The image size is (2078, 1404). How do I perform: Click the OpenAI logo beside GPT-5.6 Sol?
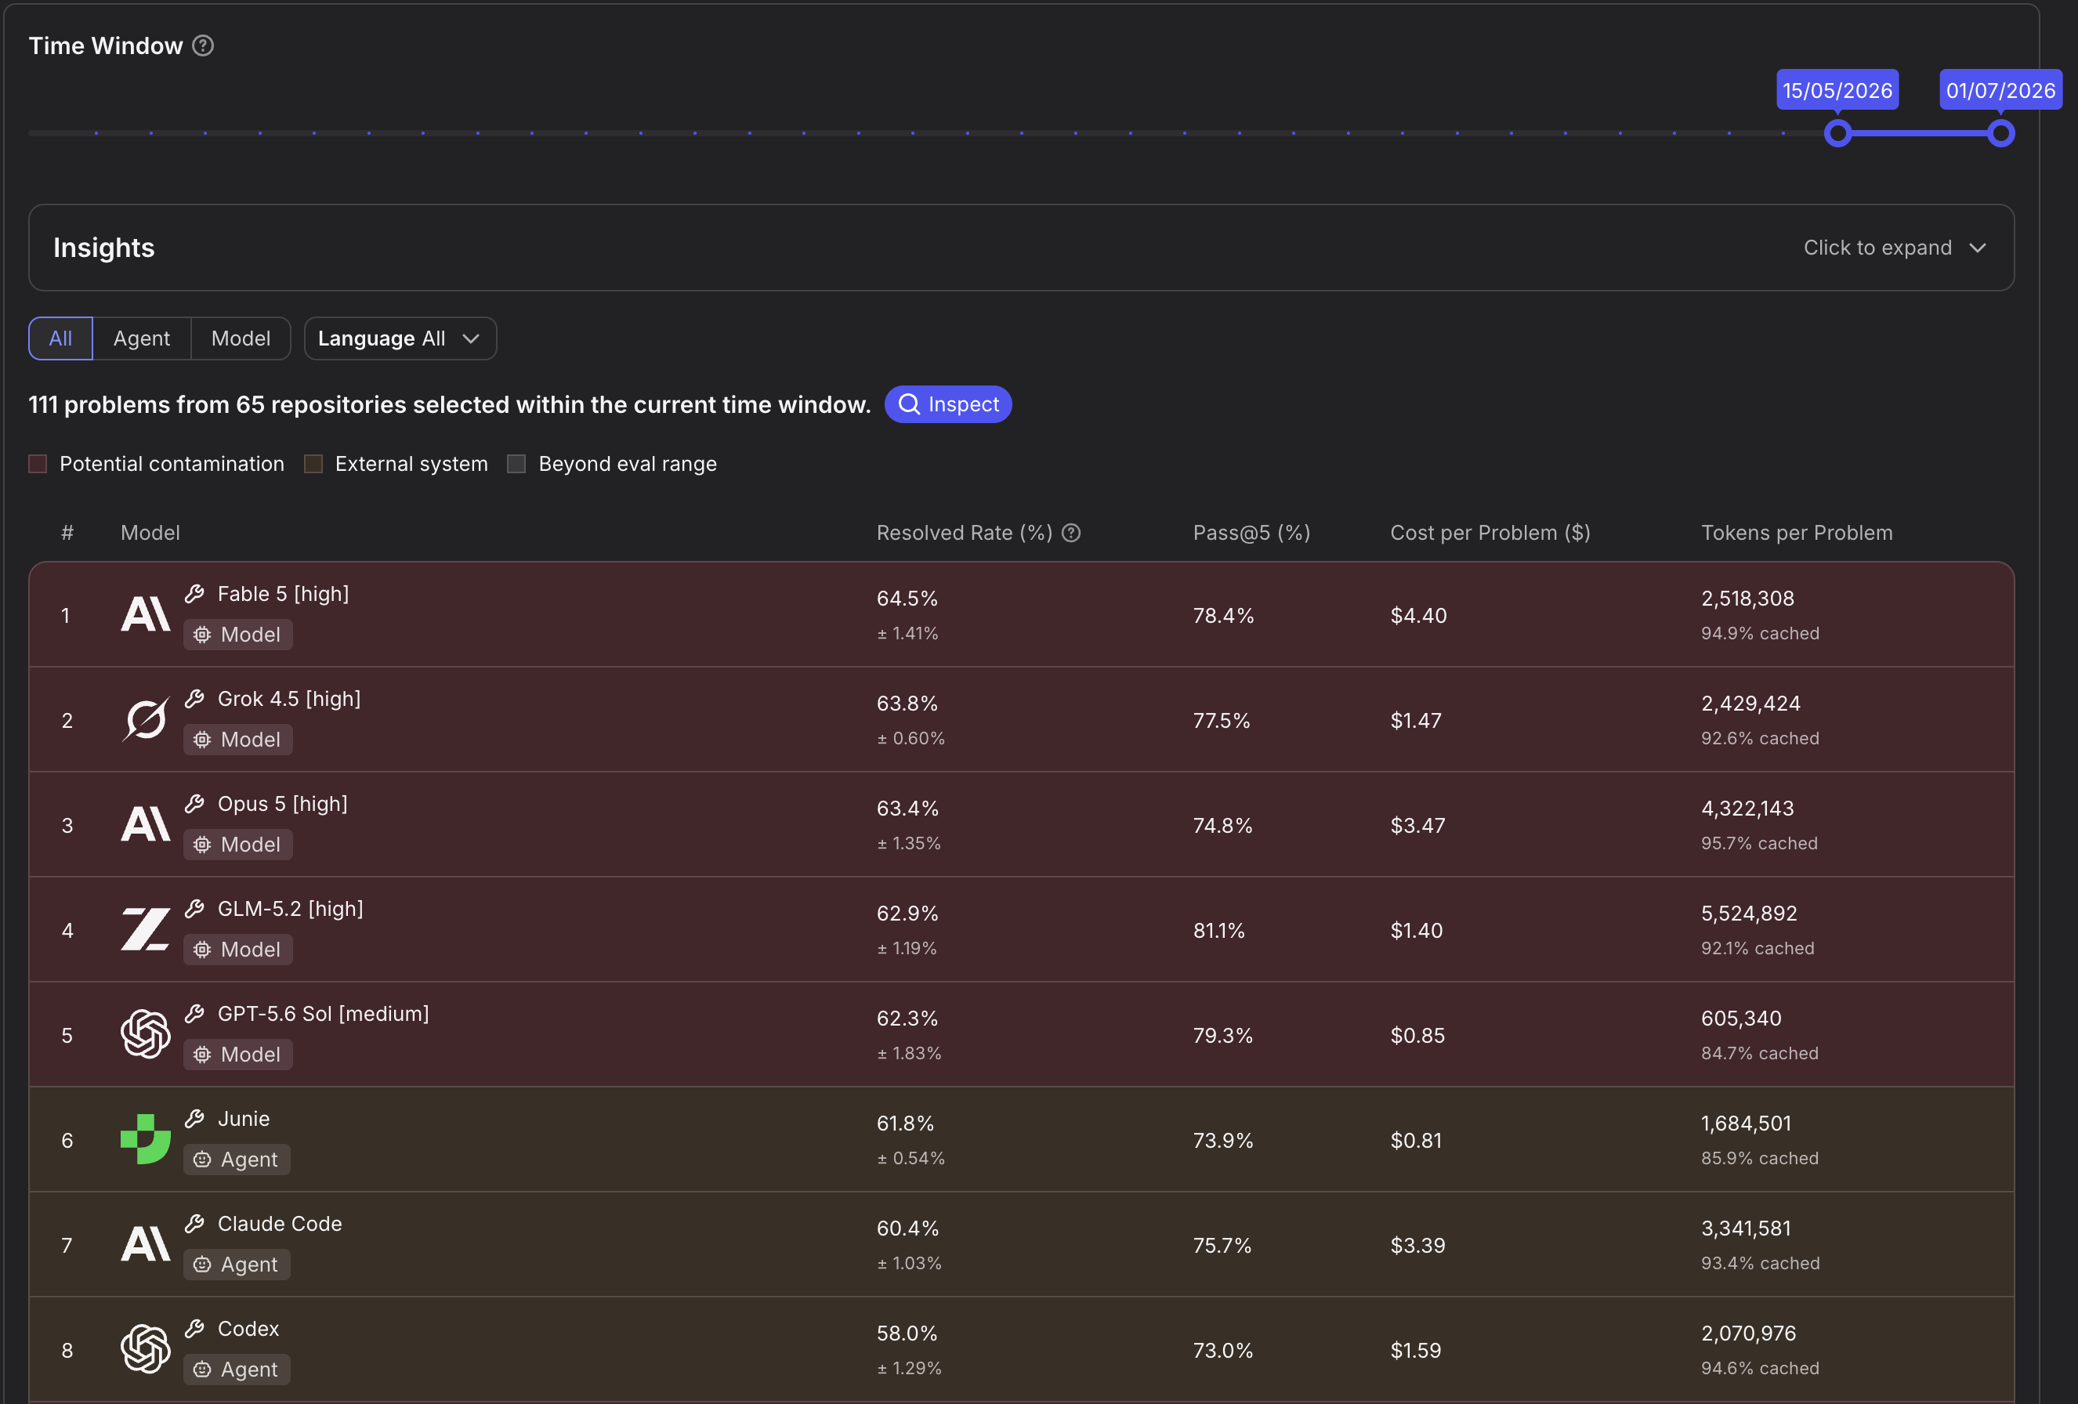[146, 1035]
